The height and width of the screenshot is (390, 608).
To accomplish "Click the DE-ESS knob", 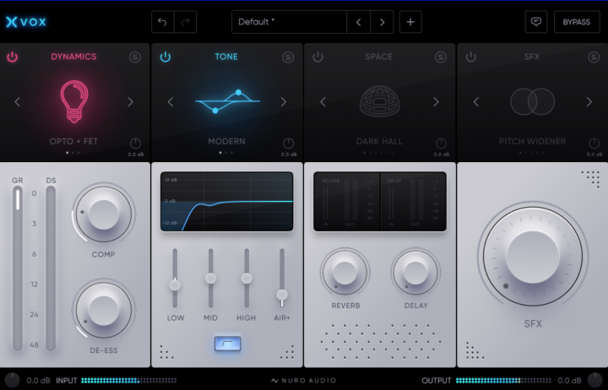I will [104, 310].
